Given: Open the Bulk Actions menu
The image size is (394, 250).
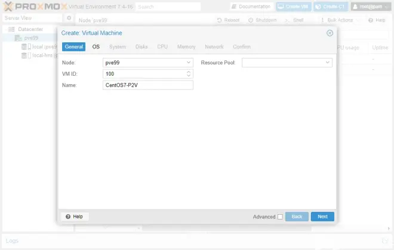Looking at the screenshot, I should coord(340,20).
